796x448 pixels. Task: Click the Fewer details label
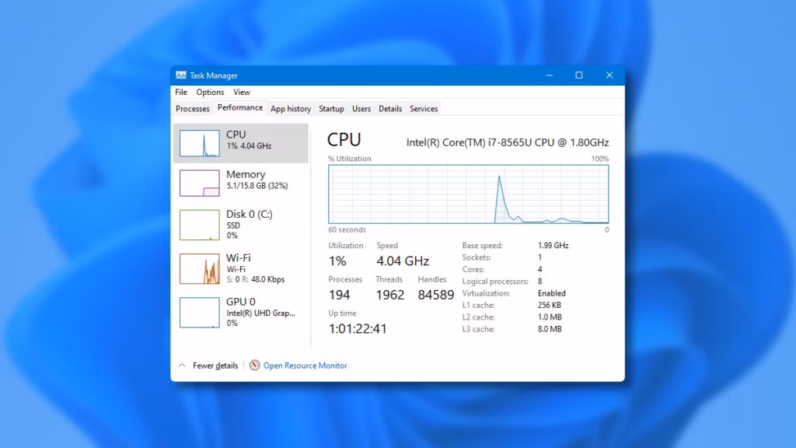click(215, 366)
